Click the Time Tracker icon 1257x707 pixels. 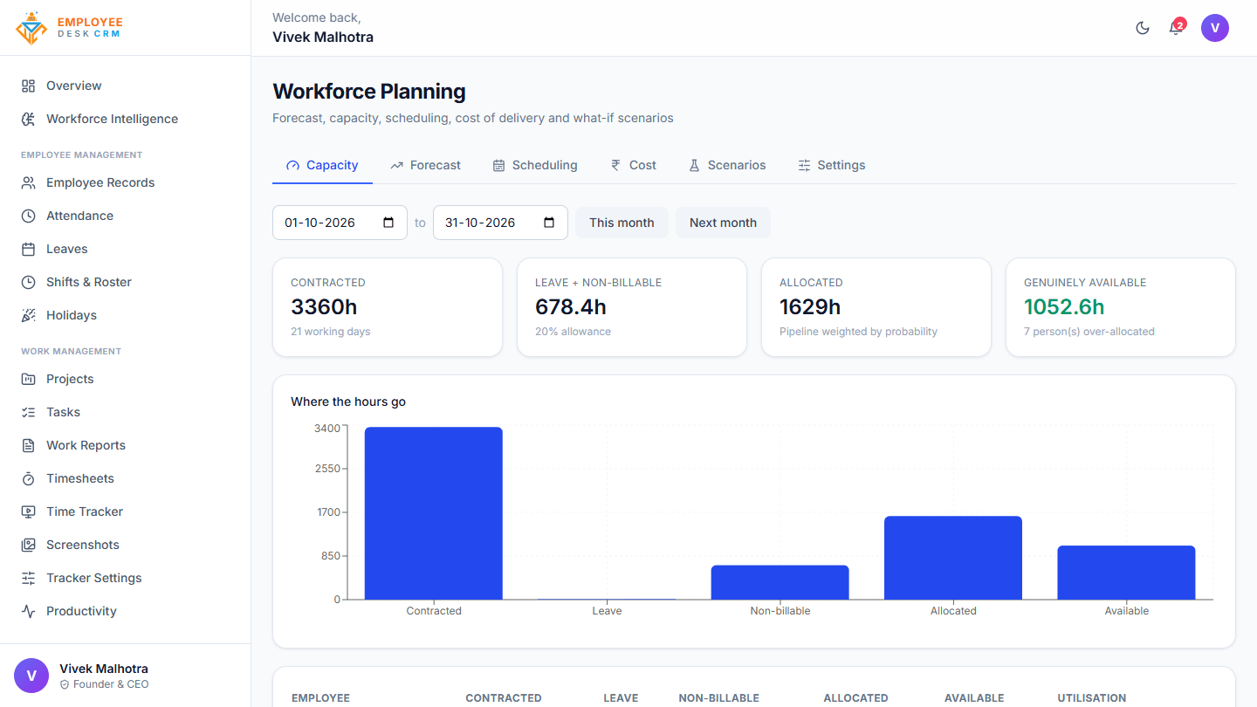tap(29, 511)
